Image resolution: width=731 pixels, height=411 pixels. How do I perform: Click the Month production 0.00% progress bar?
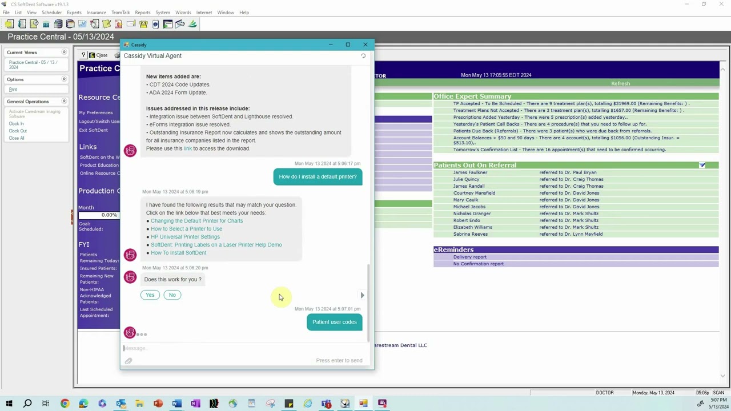coord(99,215)
